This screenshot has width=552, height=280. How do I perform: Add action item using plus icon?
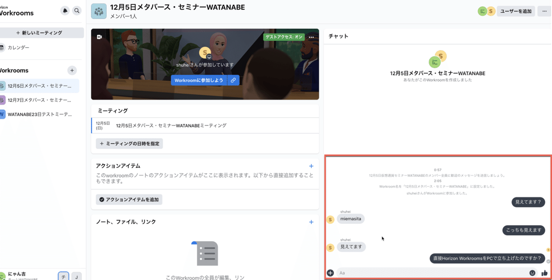(311, 166)
